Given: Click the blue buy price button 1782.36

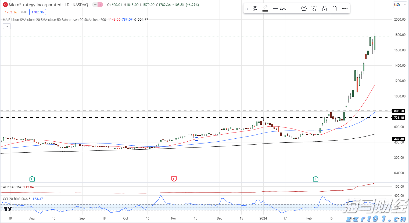Looking at the screenshot, I should pyautogui.click(x=37, y=12).
